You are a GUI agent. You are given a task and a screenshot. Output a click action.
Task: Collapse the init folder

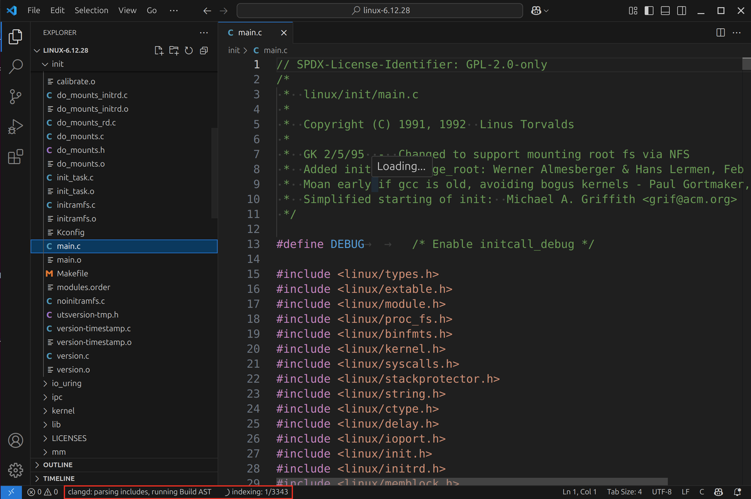[124, 64]
